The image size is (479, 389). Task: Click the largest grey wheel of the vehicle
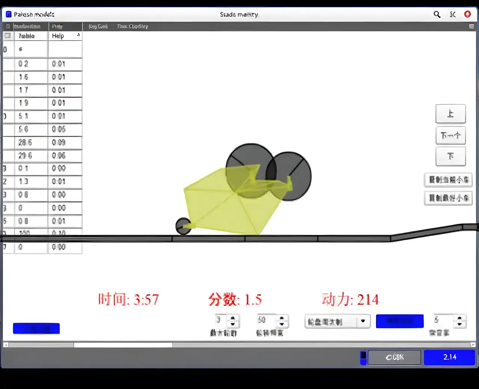pos(251,171)
